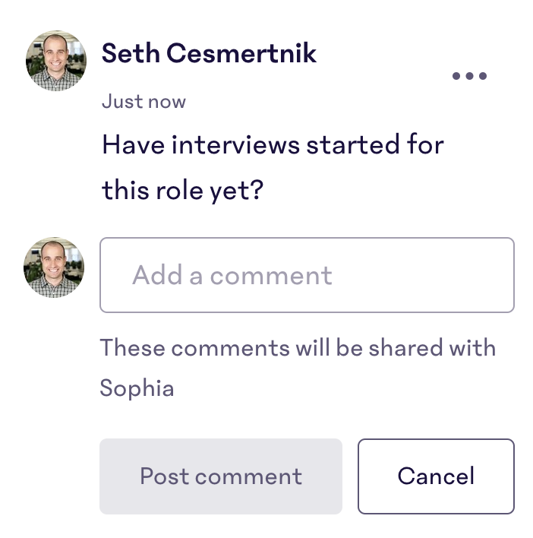The height and width of the screenshot is (538, 533).
Task: Open commenter profile from the top photo
Action: pos(56,61)
